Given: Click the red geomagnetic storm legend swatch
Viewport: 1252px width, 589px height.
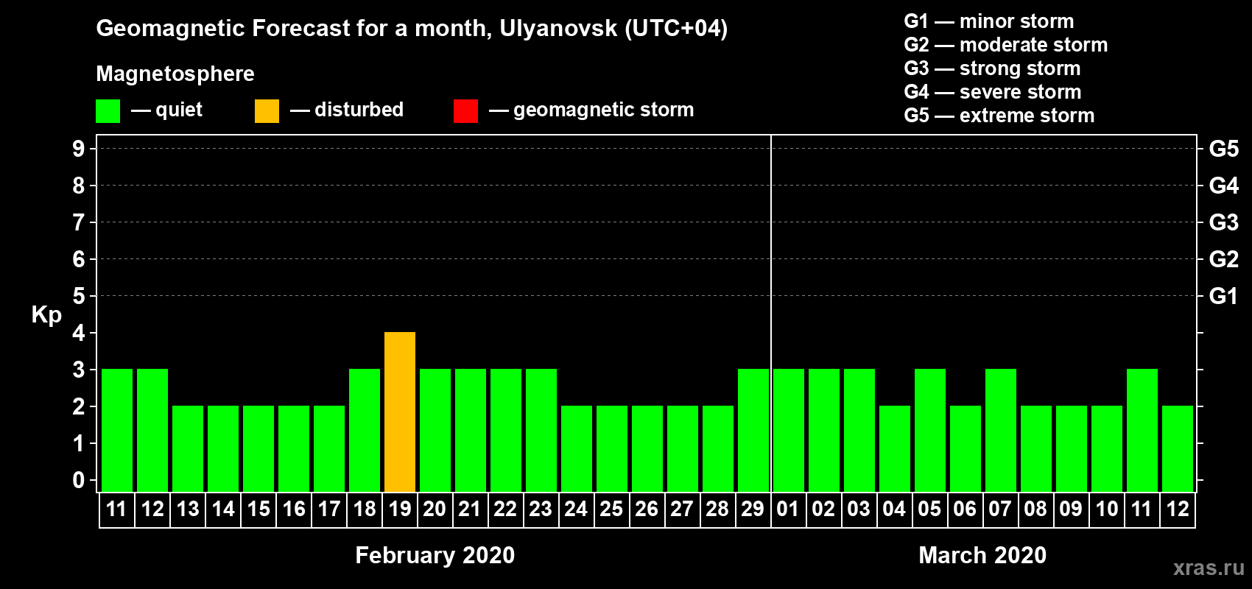Looking at the screenshot, I should [465, 111].
